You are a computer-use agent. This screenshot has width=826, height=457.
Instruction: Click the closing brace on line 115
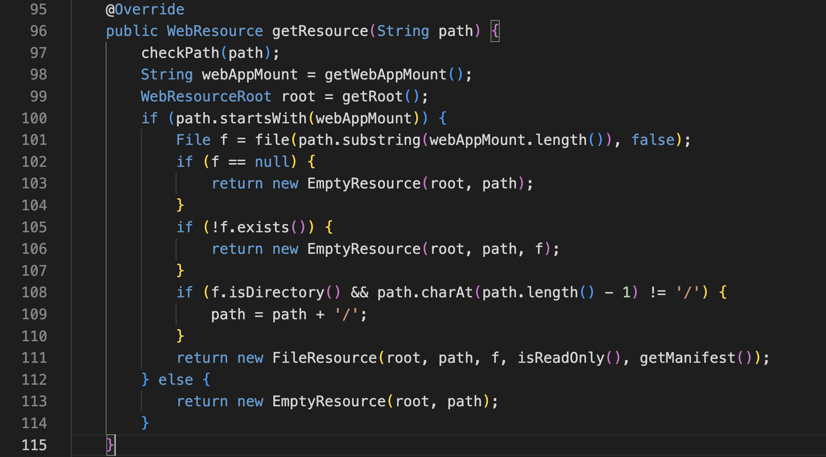tap(110, 445)
